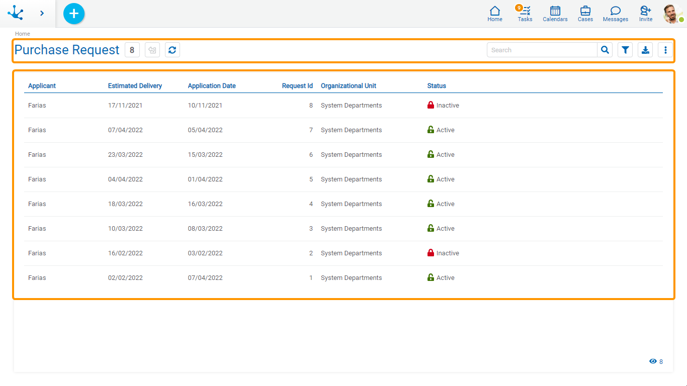687x386 pixels.
Task: Click the red lock on request 2
Action: pyautogui.click(x=431, y=253)
